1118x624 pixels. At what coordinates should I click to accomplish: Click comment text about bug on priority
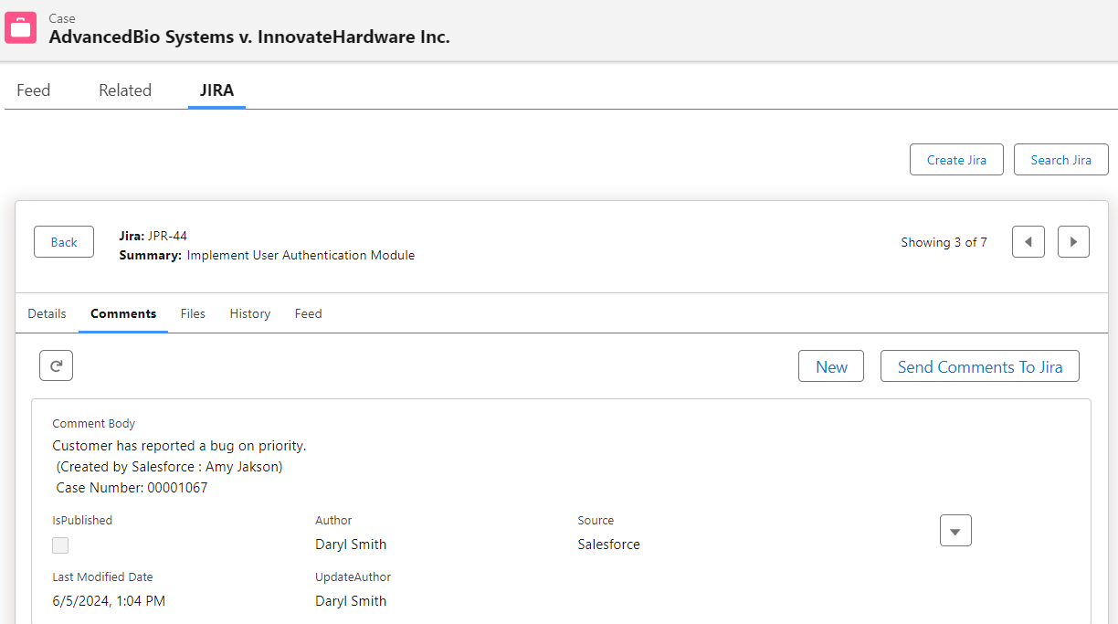point(179,446)
